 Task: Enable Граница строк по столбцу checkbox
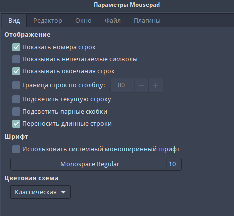click(x=16, y=85)
